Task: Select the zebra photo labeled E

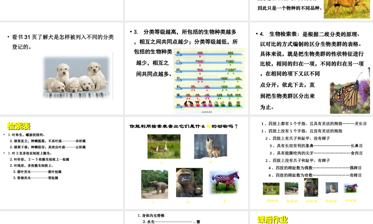Action: coord(225,182)
